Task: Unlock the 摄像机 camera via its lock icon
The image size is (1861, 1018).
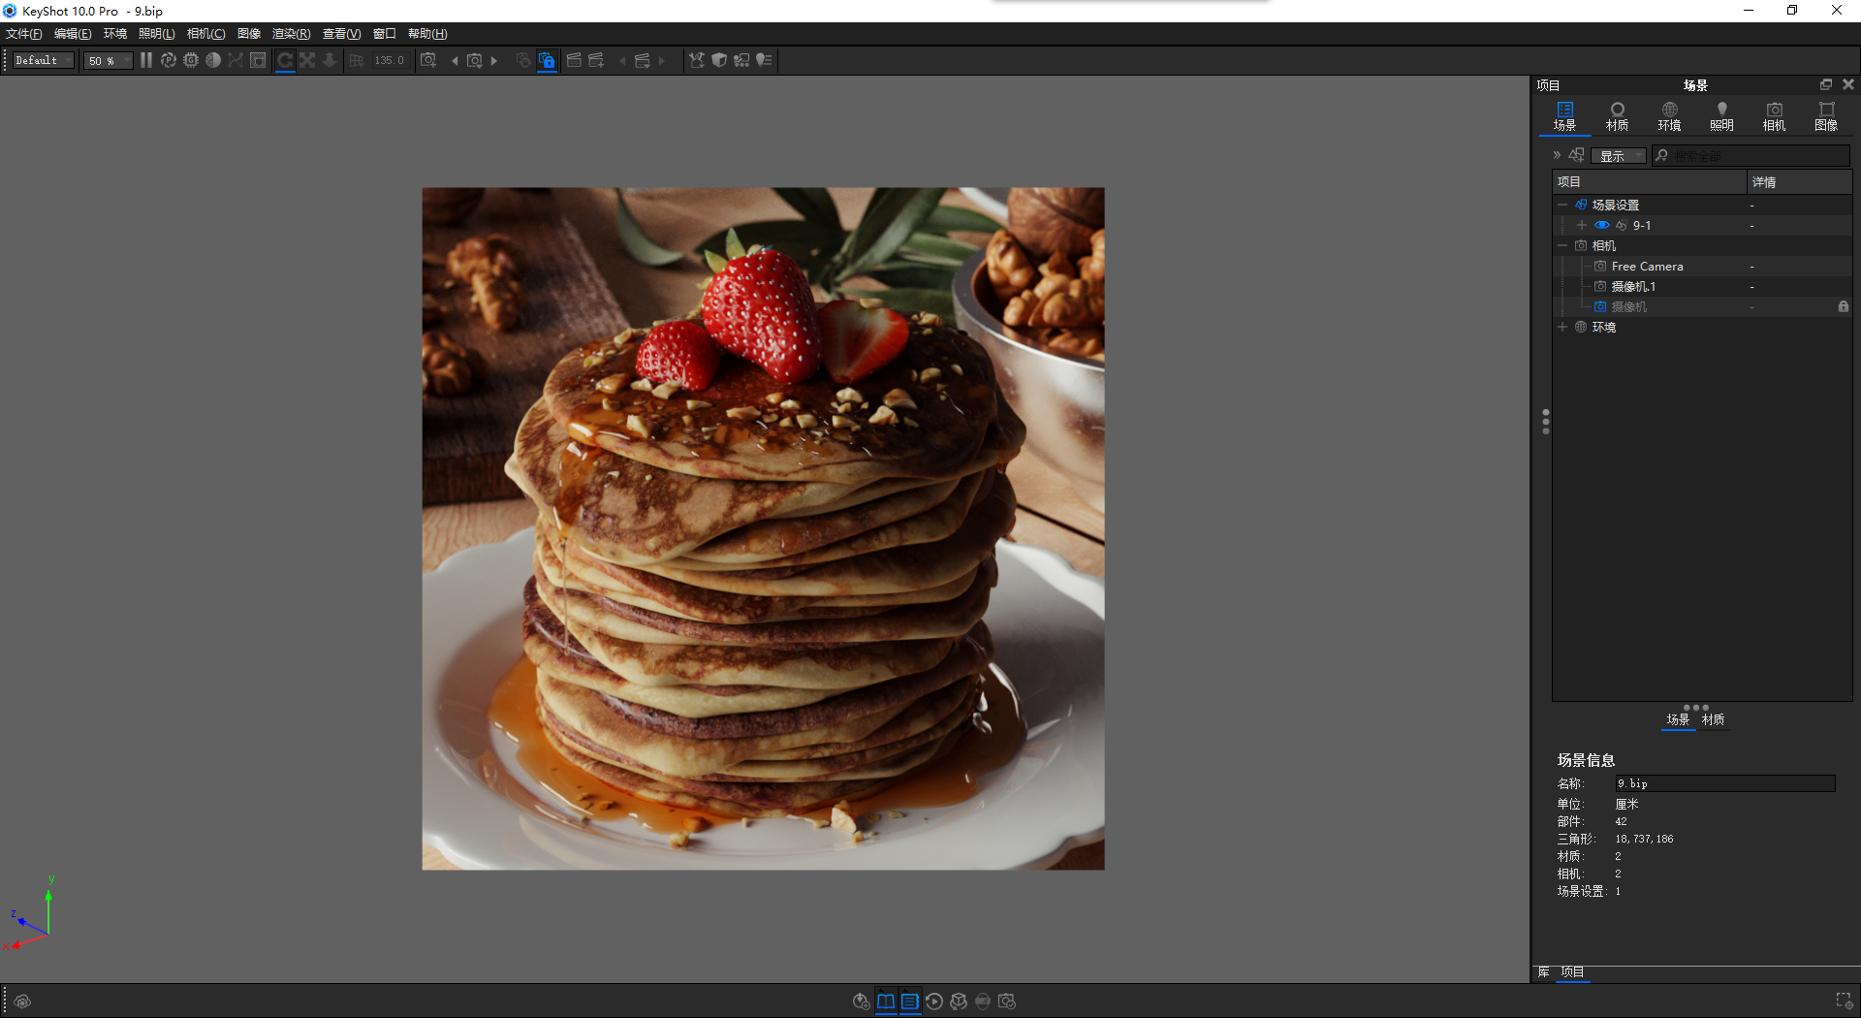Action: [x=1843, y=306]
